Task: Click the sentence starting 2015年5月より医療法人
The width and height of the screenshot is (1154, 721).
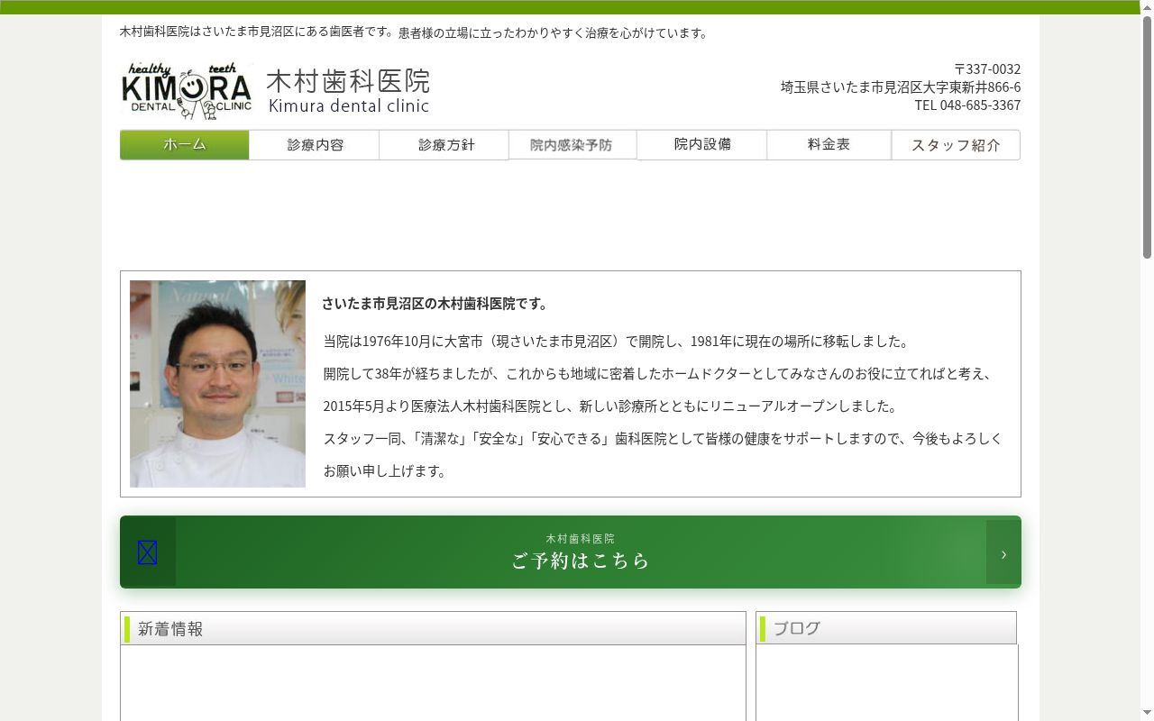Action: coord(613,406)
